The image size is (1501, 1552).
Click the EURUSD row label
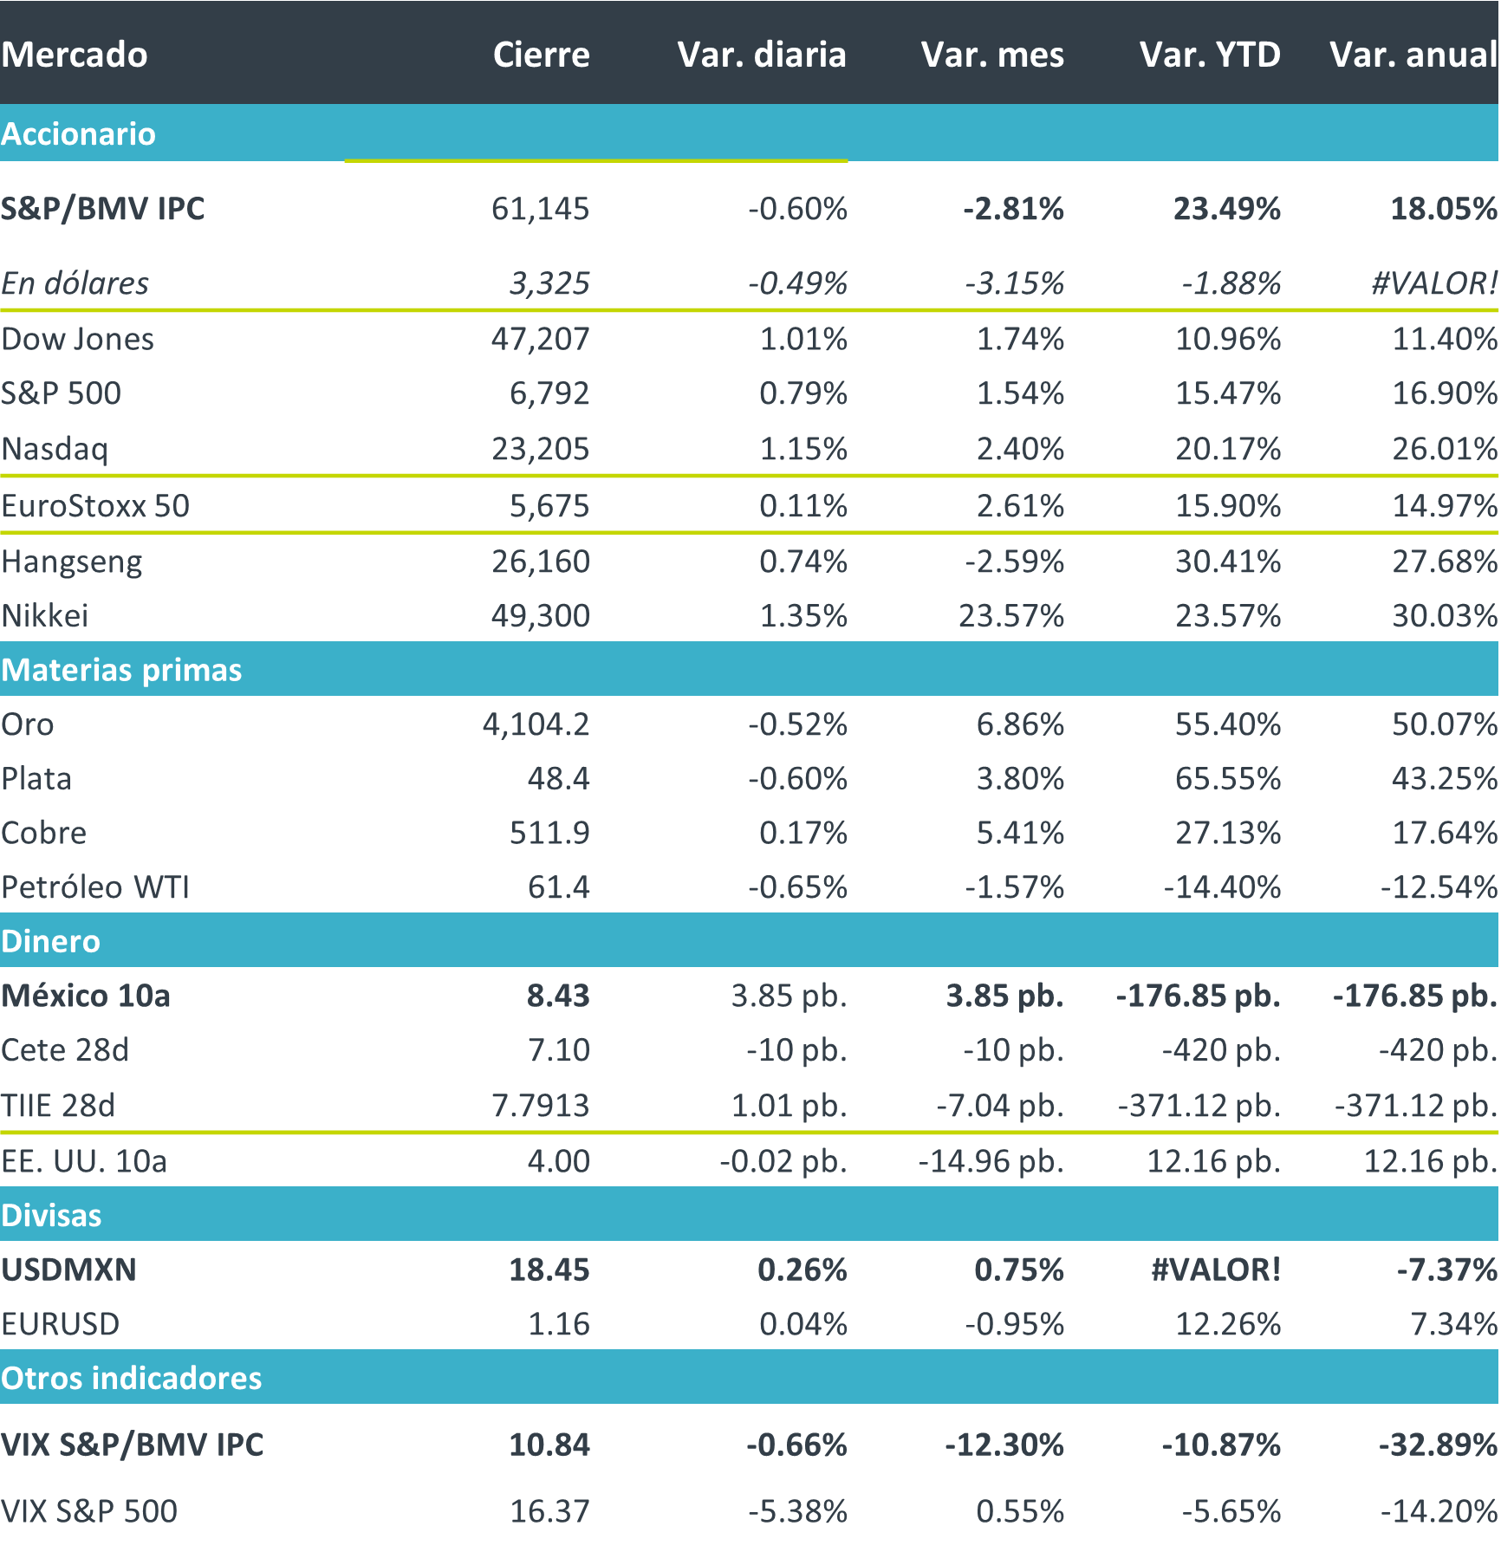(60, 1324)
